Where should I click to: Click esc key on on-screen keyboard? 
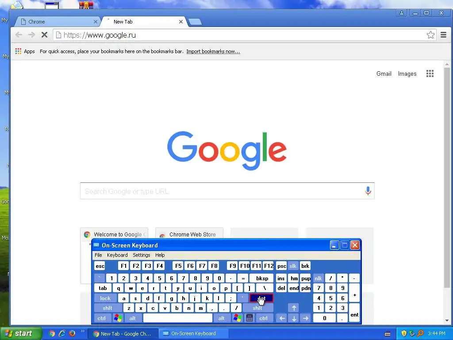pos(100,266)
